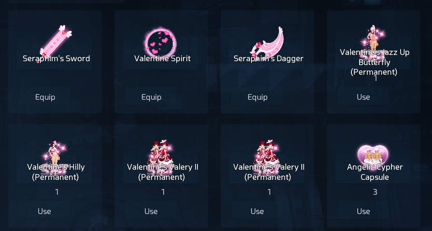
Task: Select the pink Seraphim's Sword icon
Action: click(56, 41)
